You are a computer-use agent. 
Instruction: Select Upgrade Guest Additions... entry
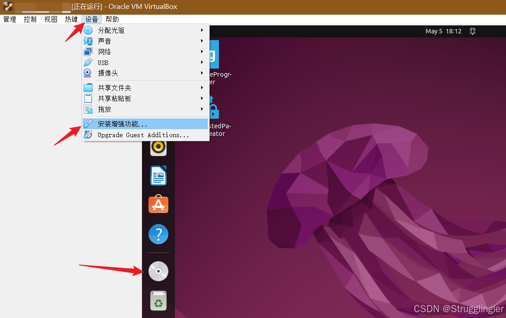(x=145, y=135)
